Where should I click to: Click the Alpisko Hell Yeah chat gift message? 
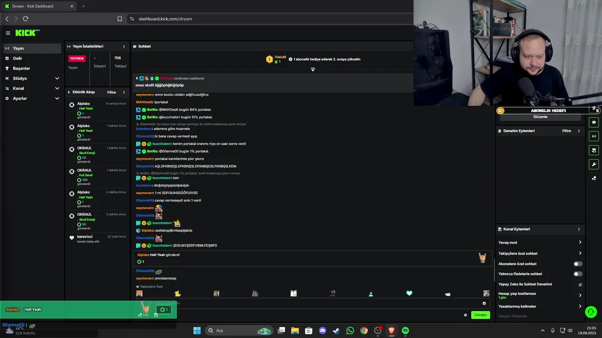[x=313, y=258]
